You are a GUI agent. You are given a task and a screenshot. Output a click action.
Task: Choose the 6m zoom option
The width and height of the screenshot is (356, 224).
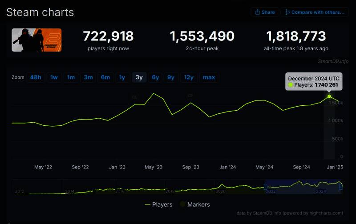point(105,77)
